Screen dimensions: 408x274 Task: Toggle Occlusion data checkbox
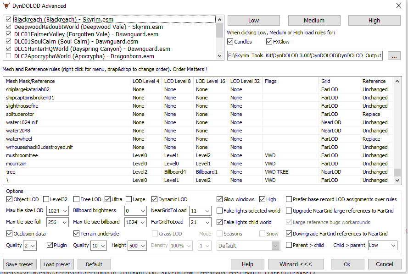[x=9, y=234]
